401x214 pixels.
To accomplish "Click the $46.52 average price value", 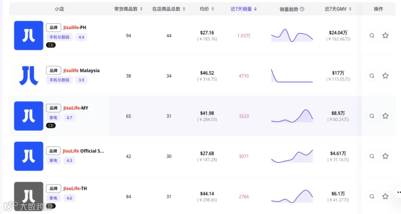I will [207, 73].
